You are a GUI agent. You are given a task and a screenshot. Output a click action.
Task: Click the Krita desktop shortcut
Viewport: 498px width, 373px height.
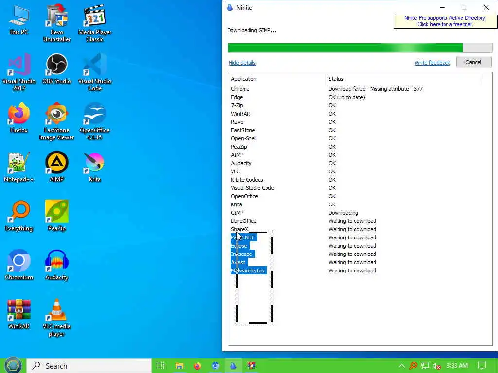point(95,167)
